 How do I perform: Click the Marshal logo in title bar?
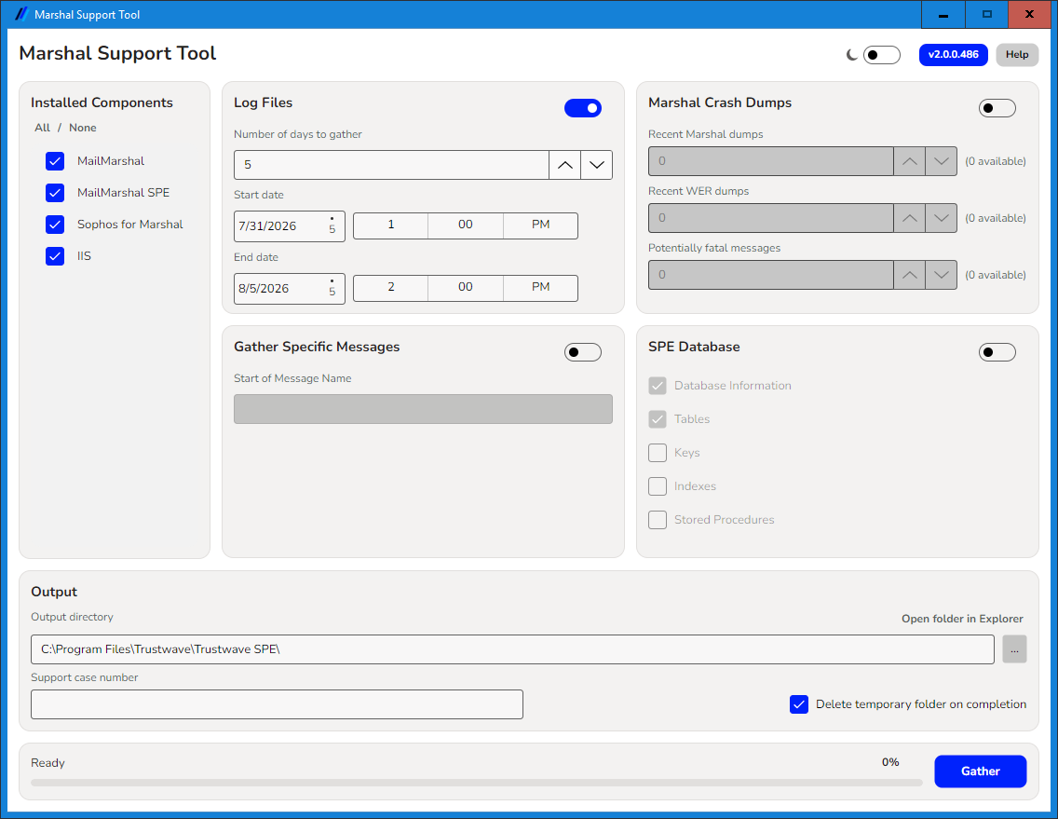tap(21, 14)
